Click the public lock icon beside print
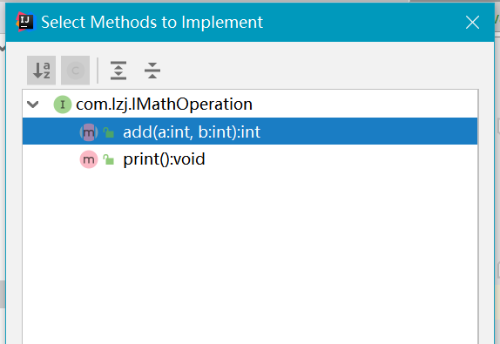 (109, 159)
